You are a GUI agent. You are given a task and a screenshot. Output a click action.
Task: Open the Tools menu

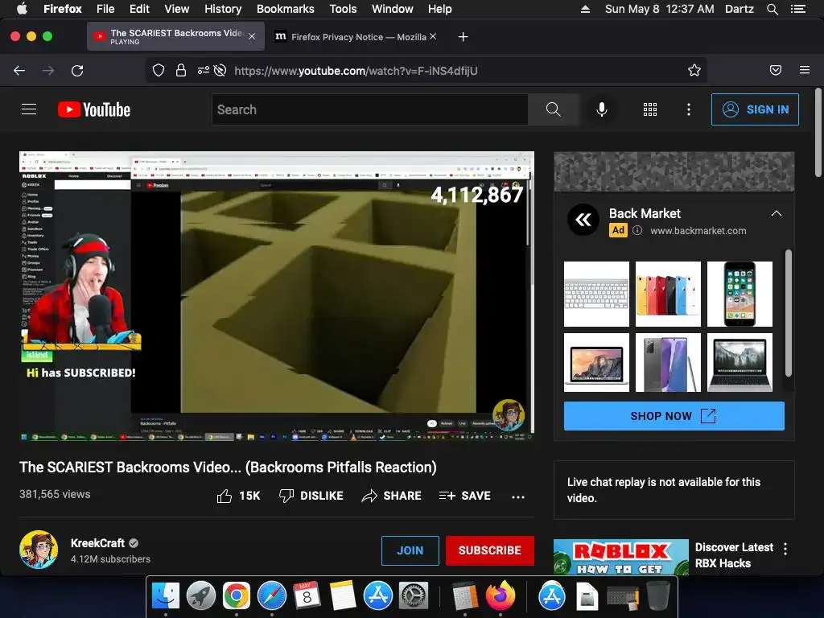click(x=343, y=9)
